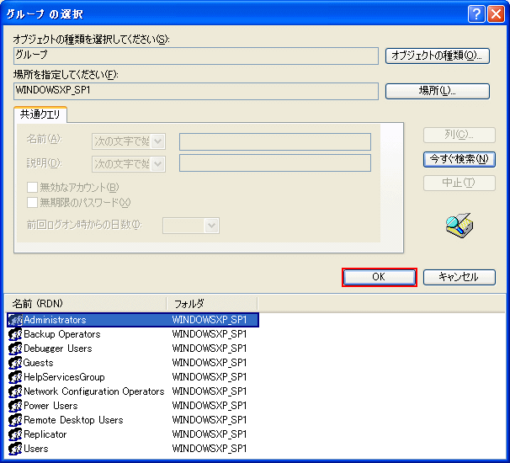Image resolution: width=510 pixels, height=463 pixels.
Task: Click WINDOWSXP_SP1 folder cell of Users row
Action: coord(210,449)
